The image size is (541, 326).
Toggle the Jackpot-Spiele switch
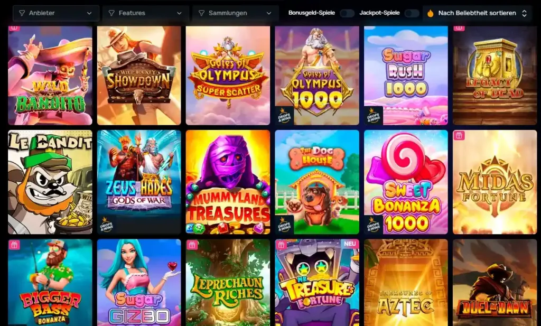(412, 13)
